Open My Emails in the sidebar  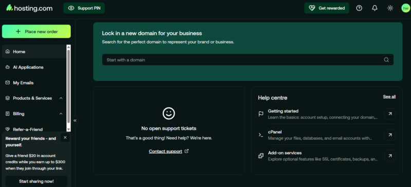click(34, 83)
